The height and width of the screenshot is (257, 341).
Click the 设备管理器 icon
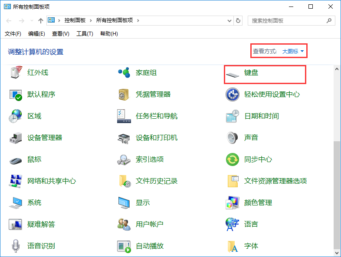tap(16, 138)
